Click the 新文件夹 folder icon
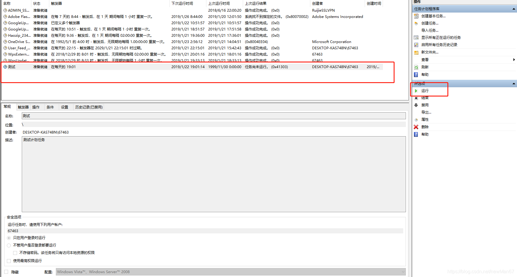The width and height of the screenshot is (517, 277). [416, 52]
